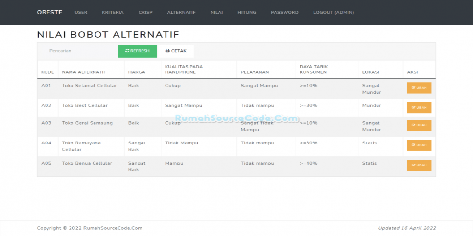Select the Toko Best Cellular name

coord(85,105)
